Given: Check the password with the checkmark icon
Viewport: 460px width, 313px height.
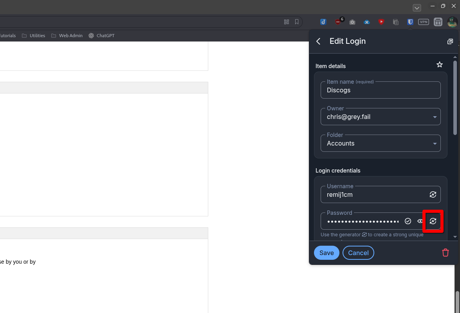Looking at the screenshot, I should (x=408, y=221).
